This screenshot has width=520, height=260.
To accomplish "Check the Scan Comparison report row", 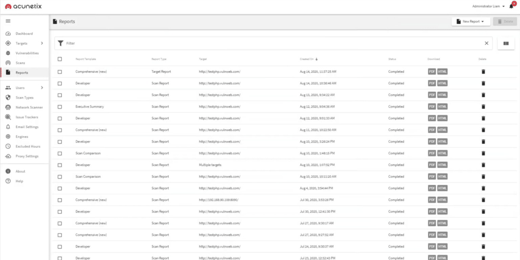I will click(60, 153).
